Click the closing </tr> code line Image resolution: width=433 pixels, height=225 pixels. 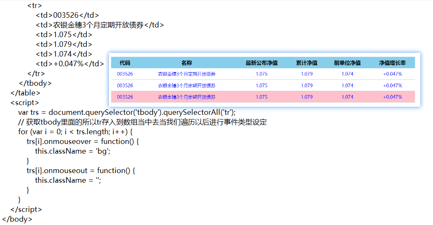pyautogui.click(x=36, y=73)
